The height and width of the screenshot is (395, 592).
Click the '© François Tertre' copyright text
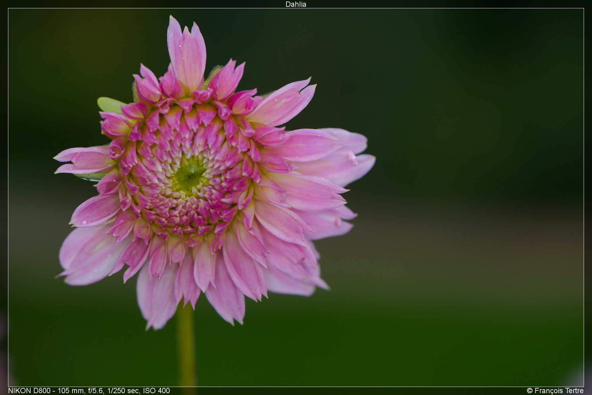click(x=555, y=391)
